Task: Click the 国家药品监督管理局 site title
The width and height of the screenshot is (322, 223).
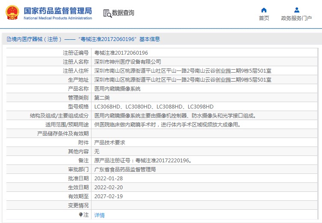Action: (58, 11)
